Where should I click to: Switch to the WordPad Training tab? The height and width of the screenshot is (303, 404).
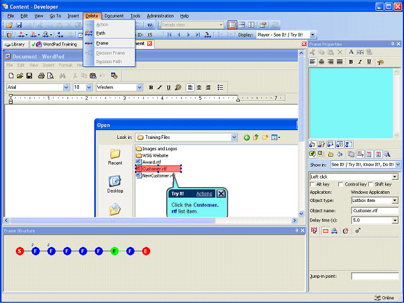click(x=54, y=44)
